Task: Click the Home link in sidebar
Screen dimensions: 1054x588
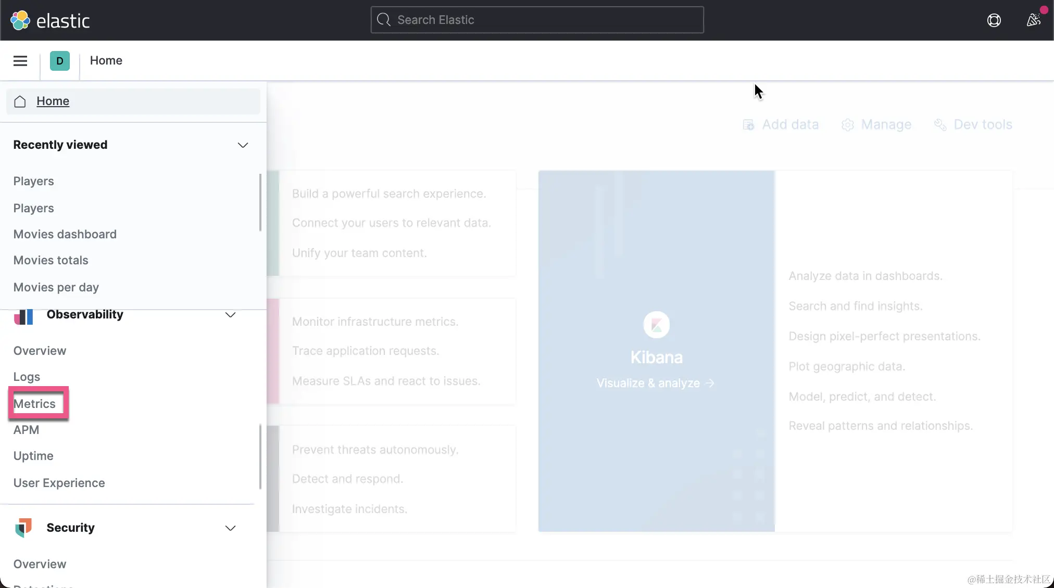Action: pos(53,101)
